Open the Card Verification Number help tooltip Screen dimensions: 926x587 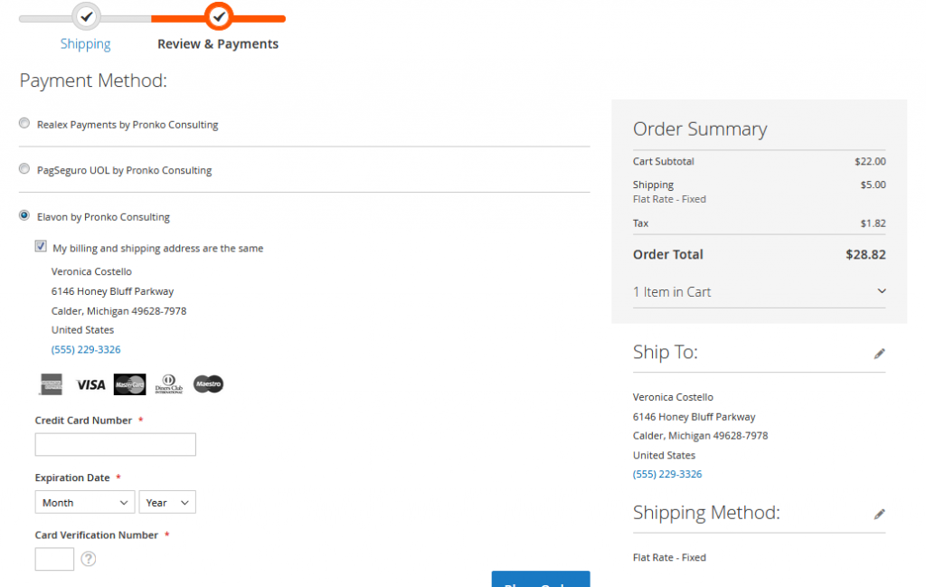pyautogui.click(x=88, y=559)
